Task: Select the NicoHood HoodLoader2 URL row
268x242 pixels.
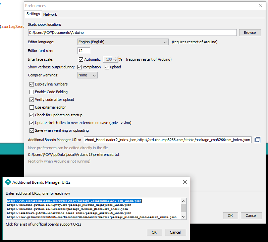Action: coord(92,217)
